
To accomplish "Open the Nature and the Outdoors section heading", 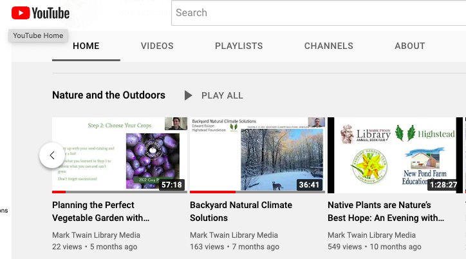I will point(109,95).
